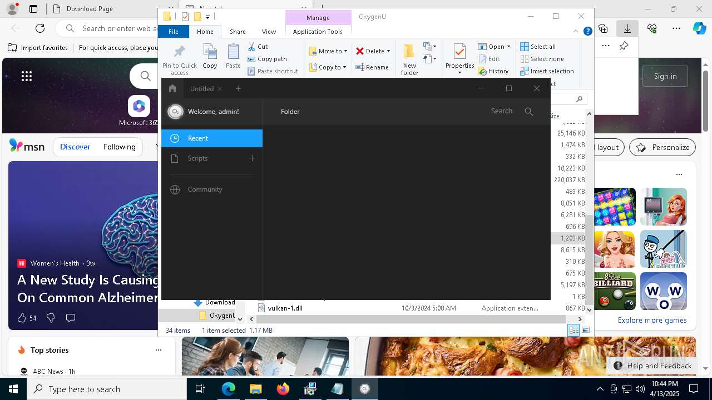
Task: Click Invert selection
Action: click(x=547, y=71)
